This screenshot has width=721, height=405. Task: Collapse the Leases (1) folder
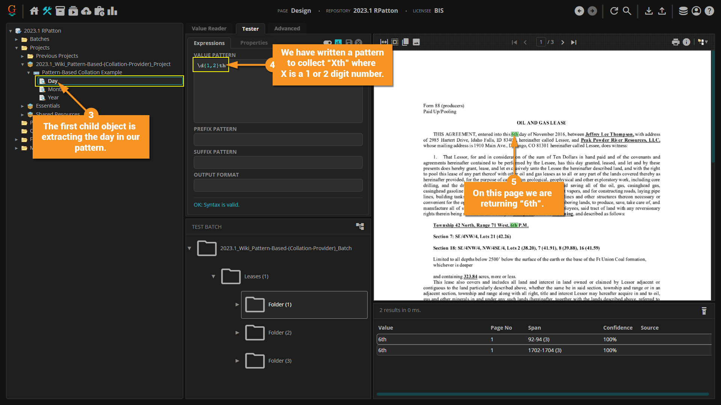(x=213, y=276)
